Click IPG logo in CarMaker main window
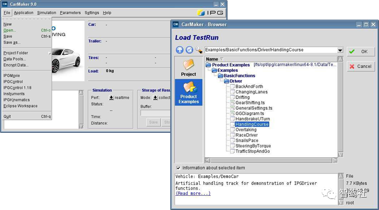 [x=210, y=13]
